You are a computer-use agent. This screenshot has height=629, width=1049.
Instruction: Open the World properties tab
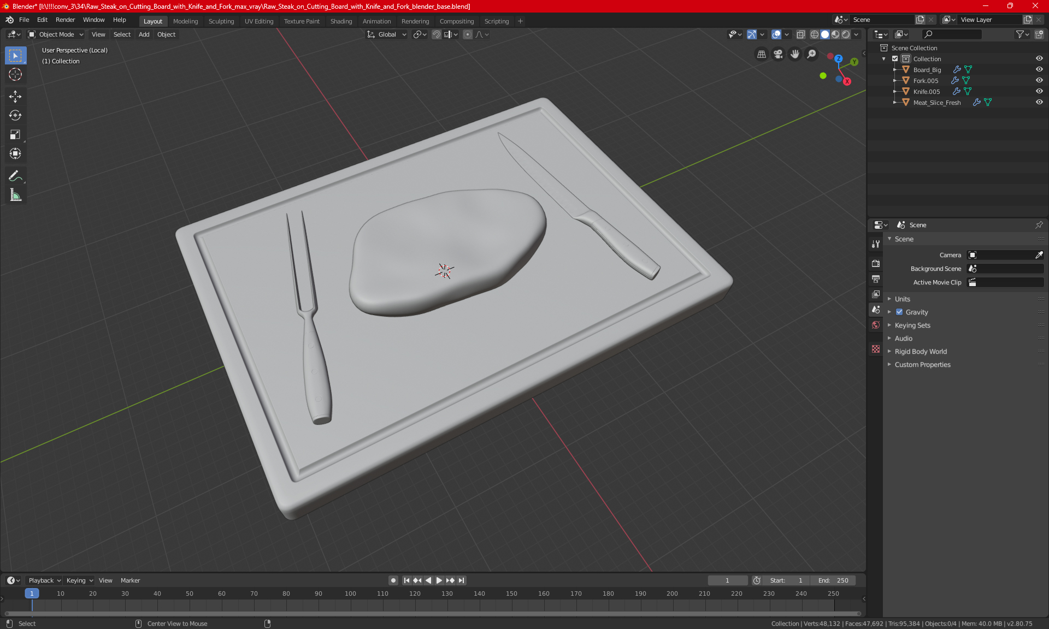click(876, 325)
